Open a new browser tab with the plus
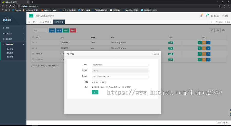This screenshot has height=126, width=231. coord(32,2)
